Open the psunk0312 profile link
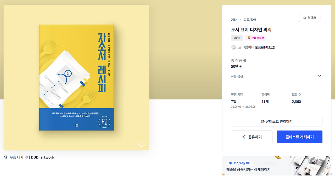Viewport: 335px width, 177px height. (265, 47)
